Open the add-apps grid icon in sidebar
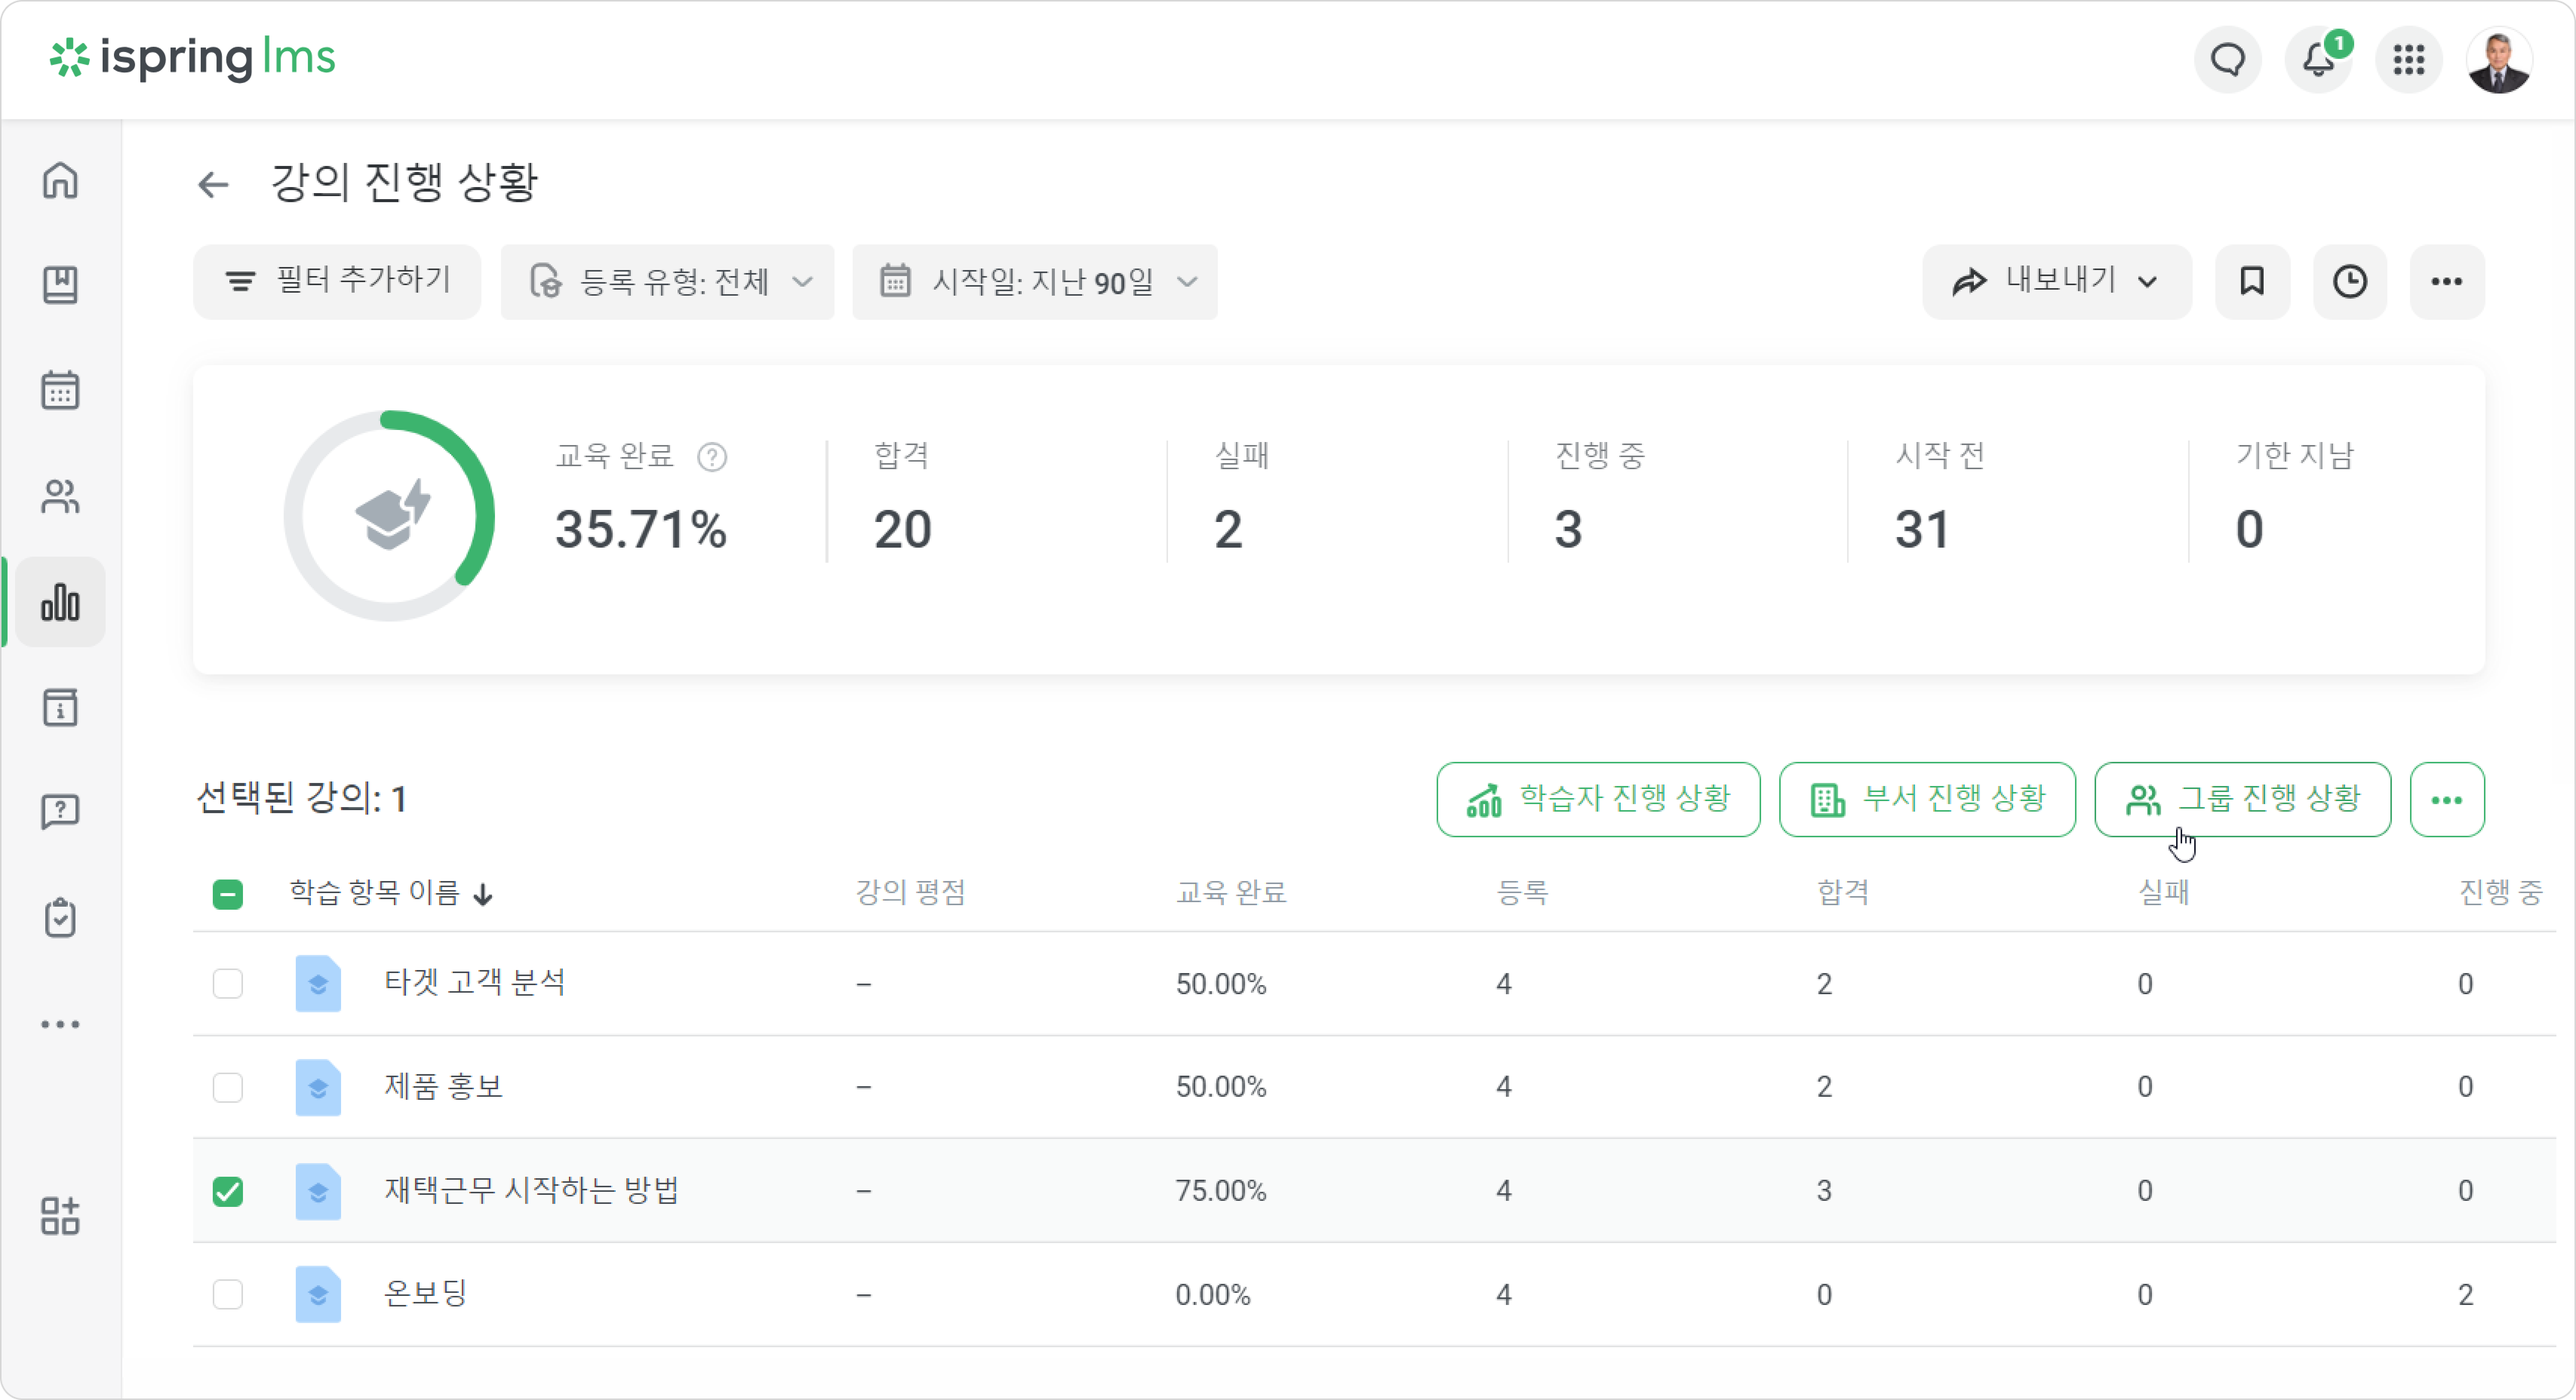 [60, 1216]
